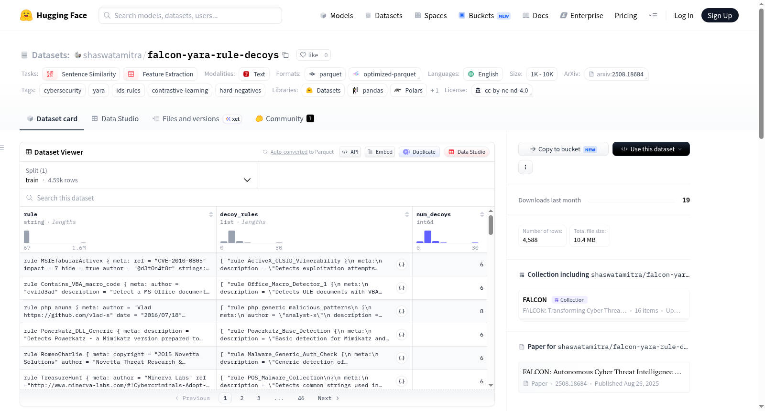Open the FALCON paper card
This screenshot has height=411, width=765.
tap(604, 377)
